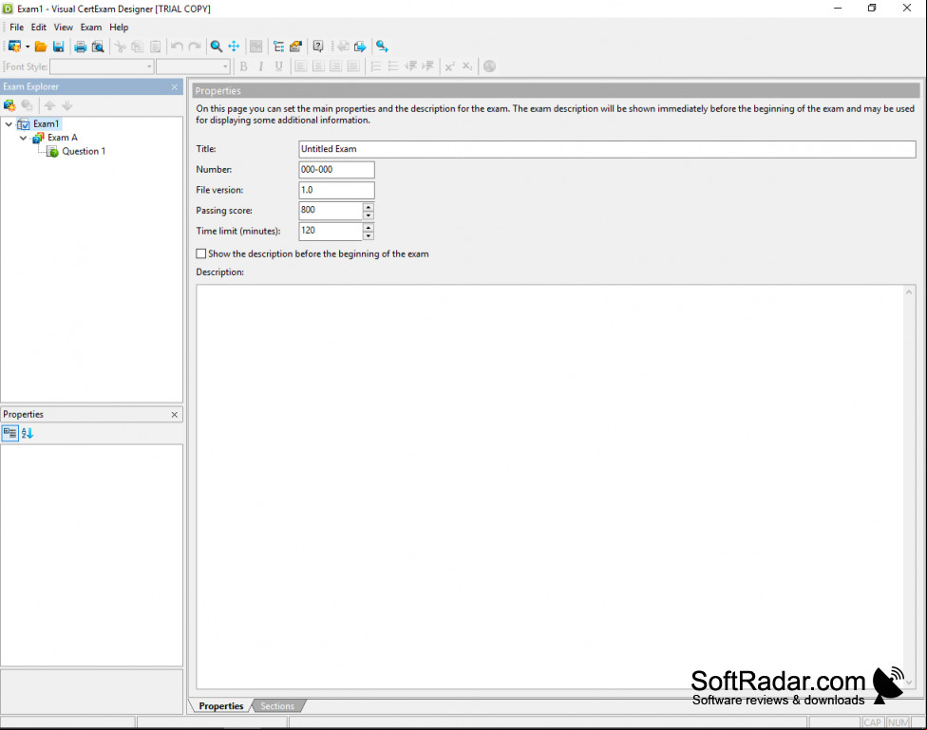Toggle subscript x₂ formatting
This screenshot has width=927, height=730.
click(x=467, y=66)
